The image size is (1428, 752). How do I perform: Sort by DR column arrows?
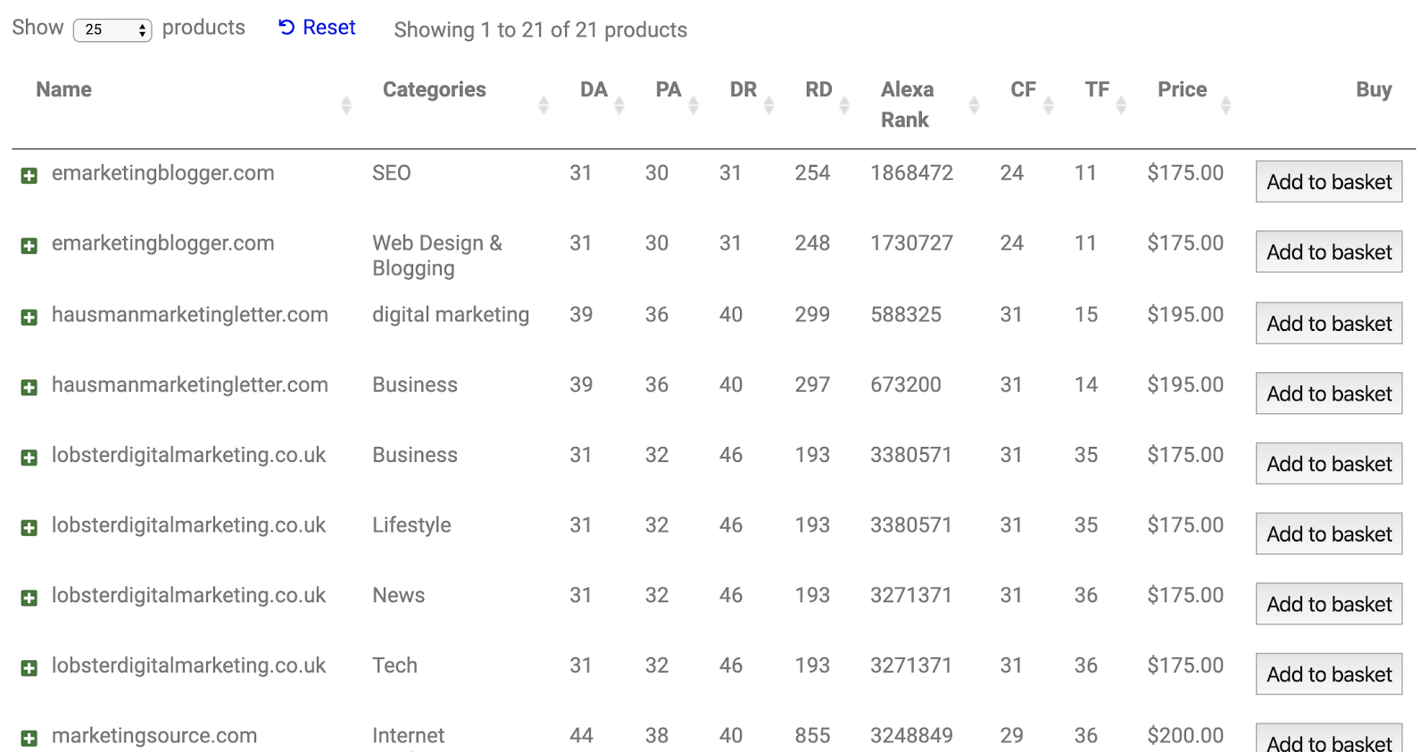point(768,105)
